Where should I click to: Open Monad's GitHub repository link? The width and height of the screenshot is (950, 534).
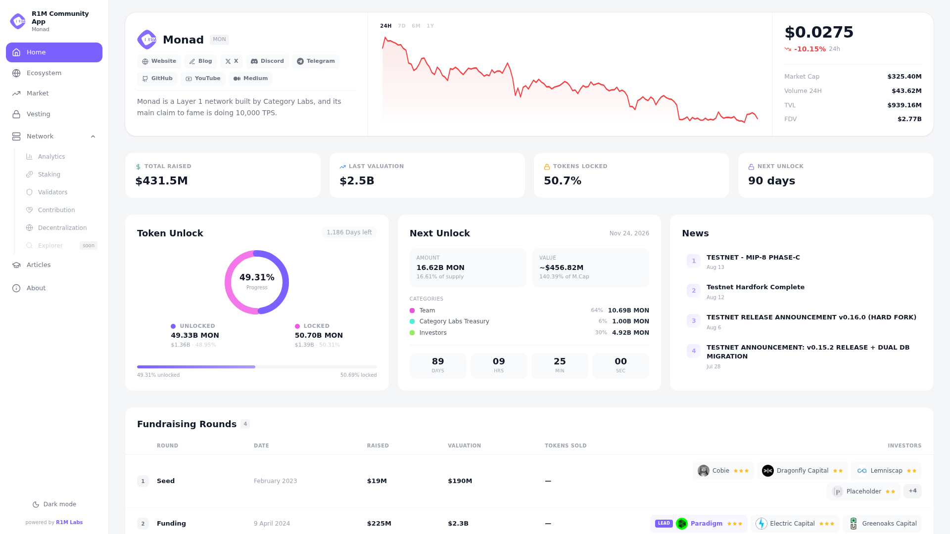[157, 79]
